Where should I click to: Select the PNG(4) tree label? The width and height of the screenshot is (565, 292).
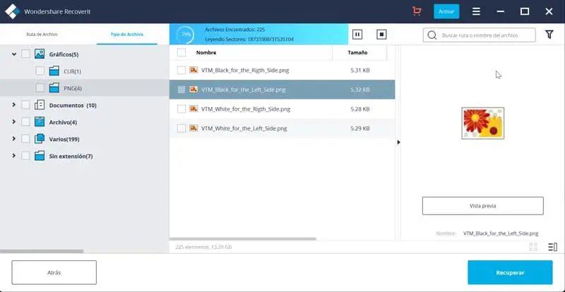[x=73, y=88]
